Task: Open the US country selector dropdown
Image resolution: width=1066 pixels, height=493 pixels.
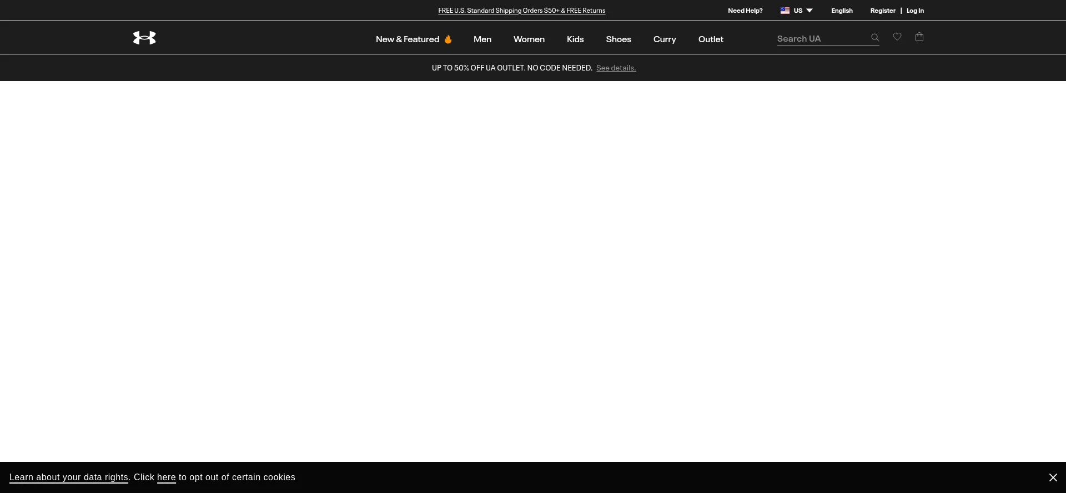Action: pos(797,11)
